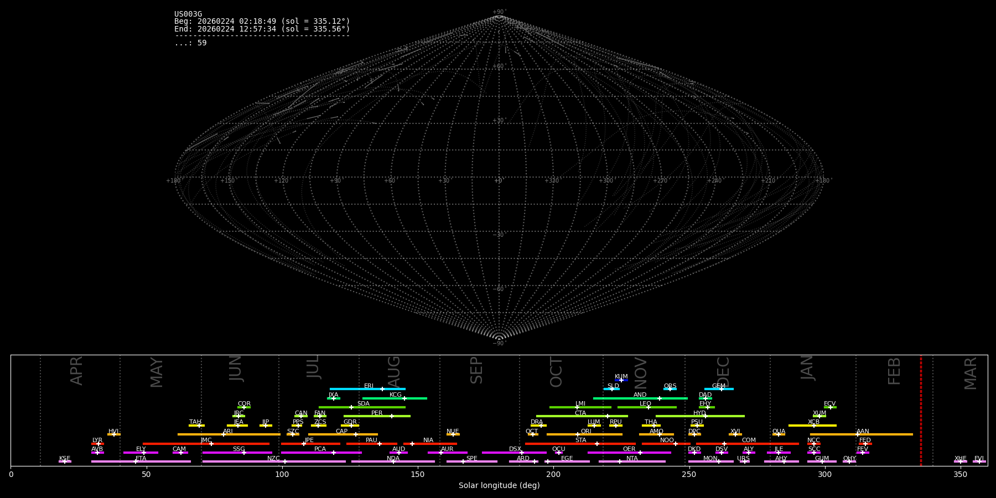
Task: Click the sporadic count value 59
Action: 202,43
